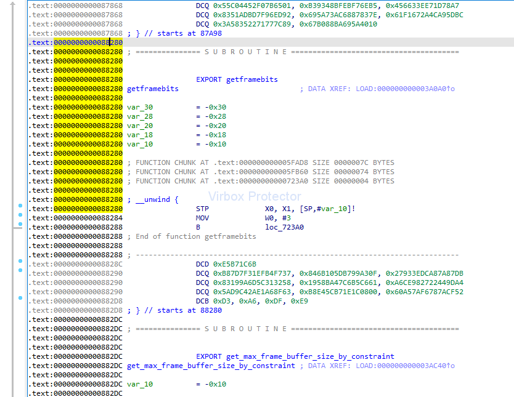Toggle breakpoint dot beside DCQ 0xB87D7F31EFB4F737 line
Viewport: 514px width, 397px height.
pyautogui.click(x=20, y=270)
